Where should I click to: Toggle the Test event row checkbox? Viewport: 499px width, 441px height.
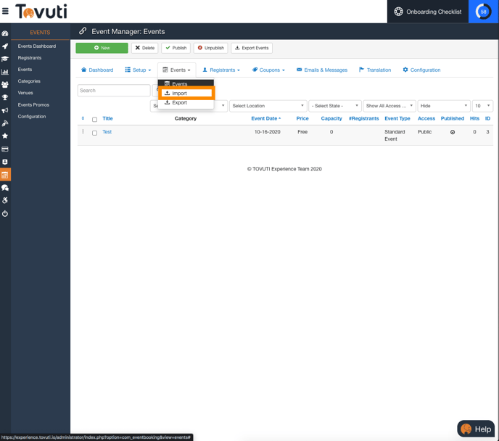point(94,133)
